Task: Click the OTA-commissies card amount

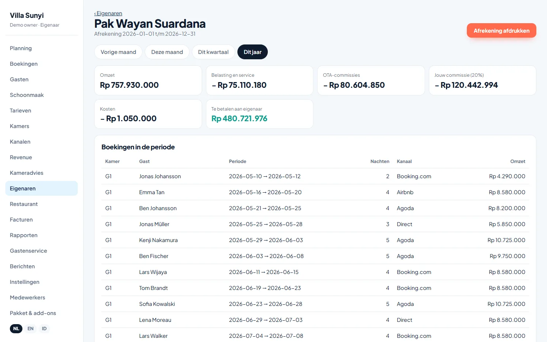Action: (x=354, y=85)
